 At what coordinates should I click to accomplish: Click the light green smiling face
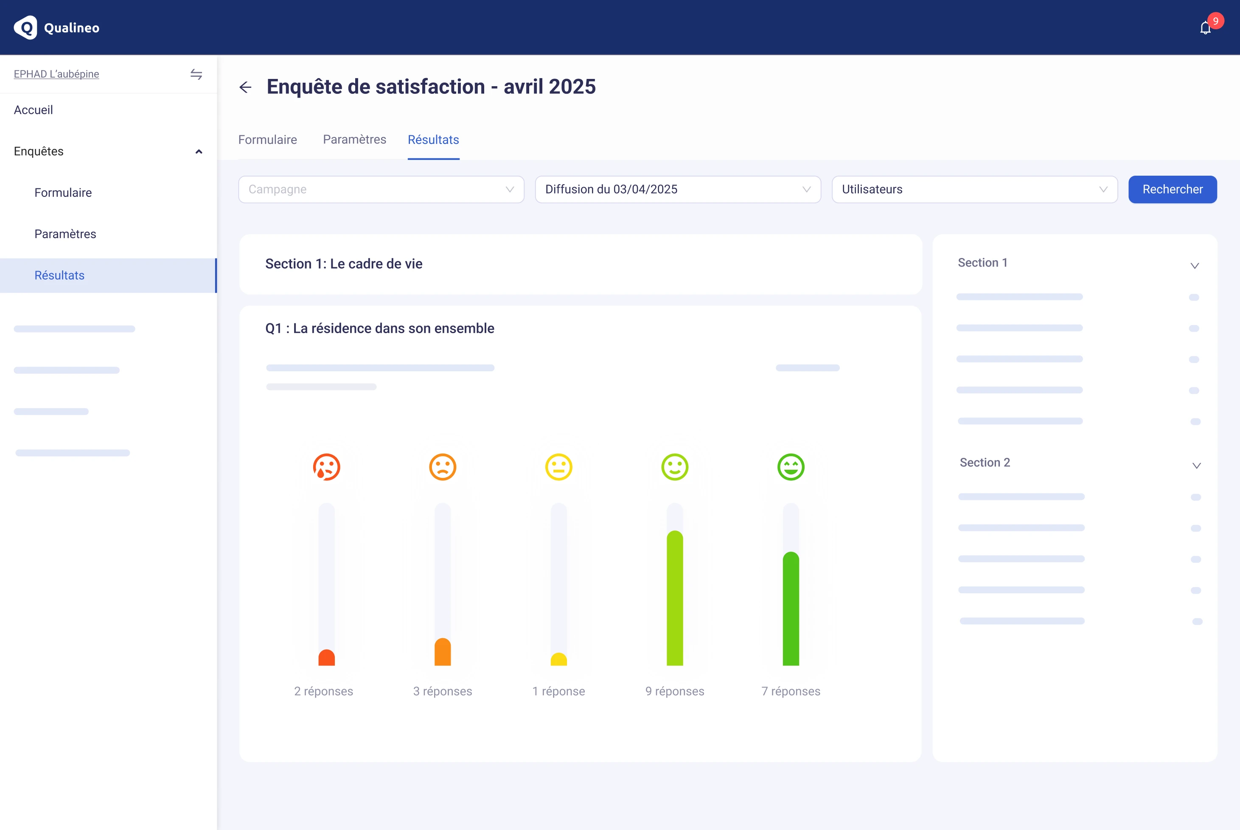pos(675,467)
